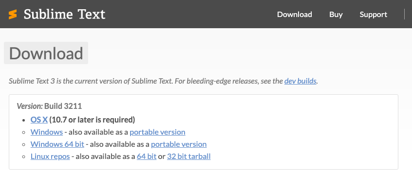Open the Download page from the navigation bar
Screen dimensions: 412x175
(295, 15)
